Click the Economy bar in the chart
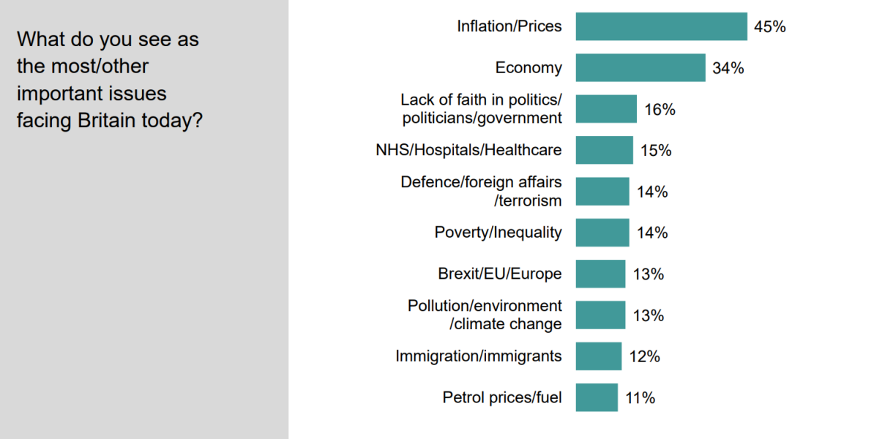Image resolution: width=874 pixels, height=439 pixels. (640, 67)
